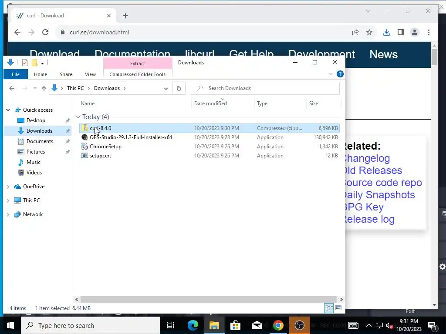The width and height of the screenshot is (446, 334).
Task: Expand the Network tree node
Action: [x=8, y=214]
